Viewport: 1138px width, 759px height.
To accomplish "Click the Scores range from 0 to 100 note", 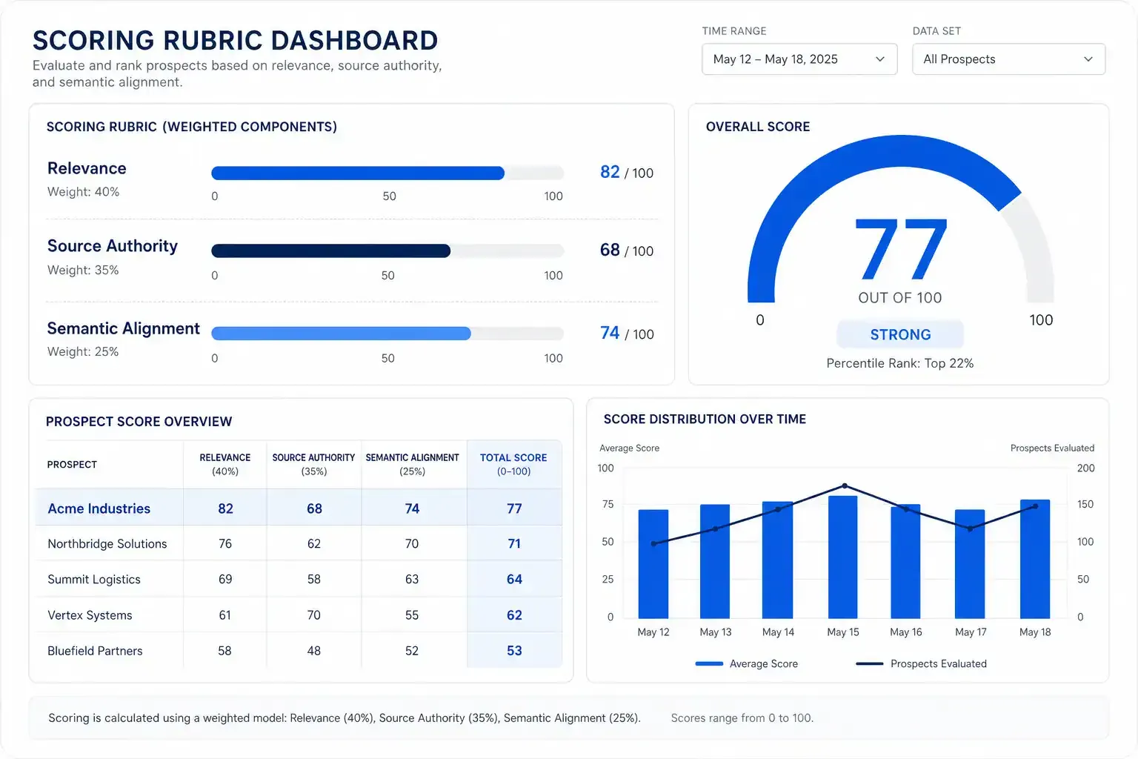I will pyautogui.click(x=742, y=718).
